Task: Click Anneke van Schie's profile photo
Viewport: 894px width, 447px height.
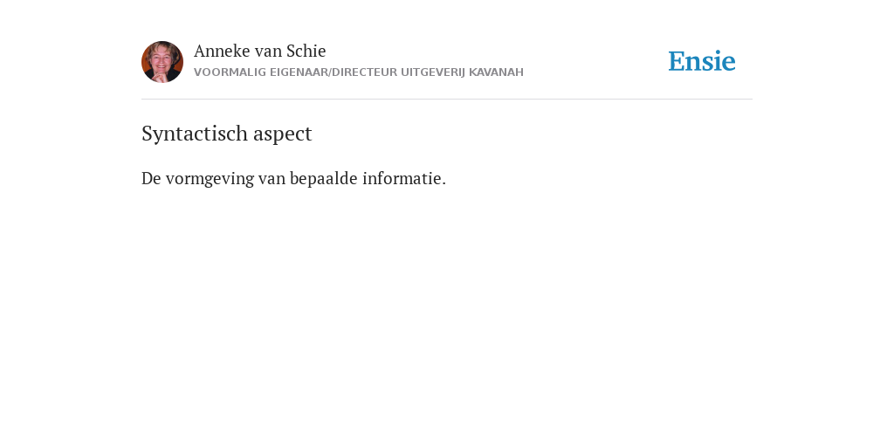Action: 162,62
